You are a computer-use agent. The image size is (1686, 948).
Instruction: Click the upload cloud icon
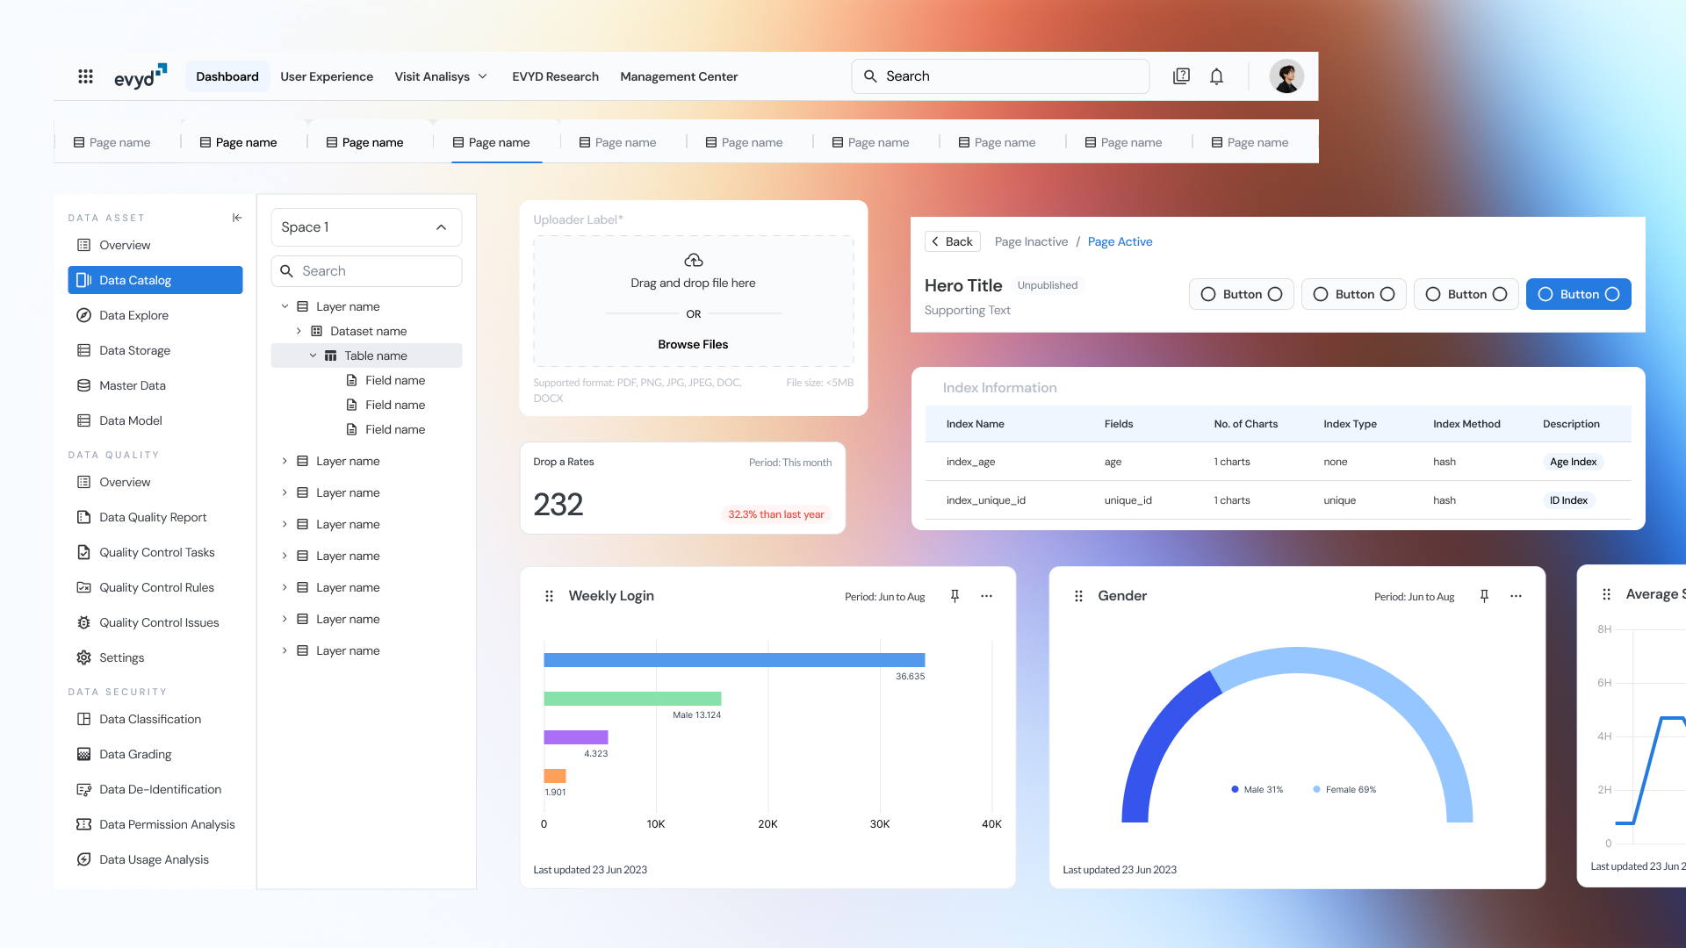pos(693,261)
